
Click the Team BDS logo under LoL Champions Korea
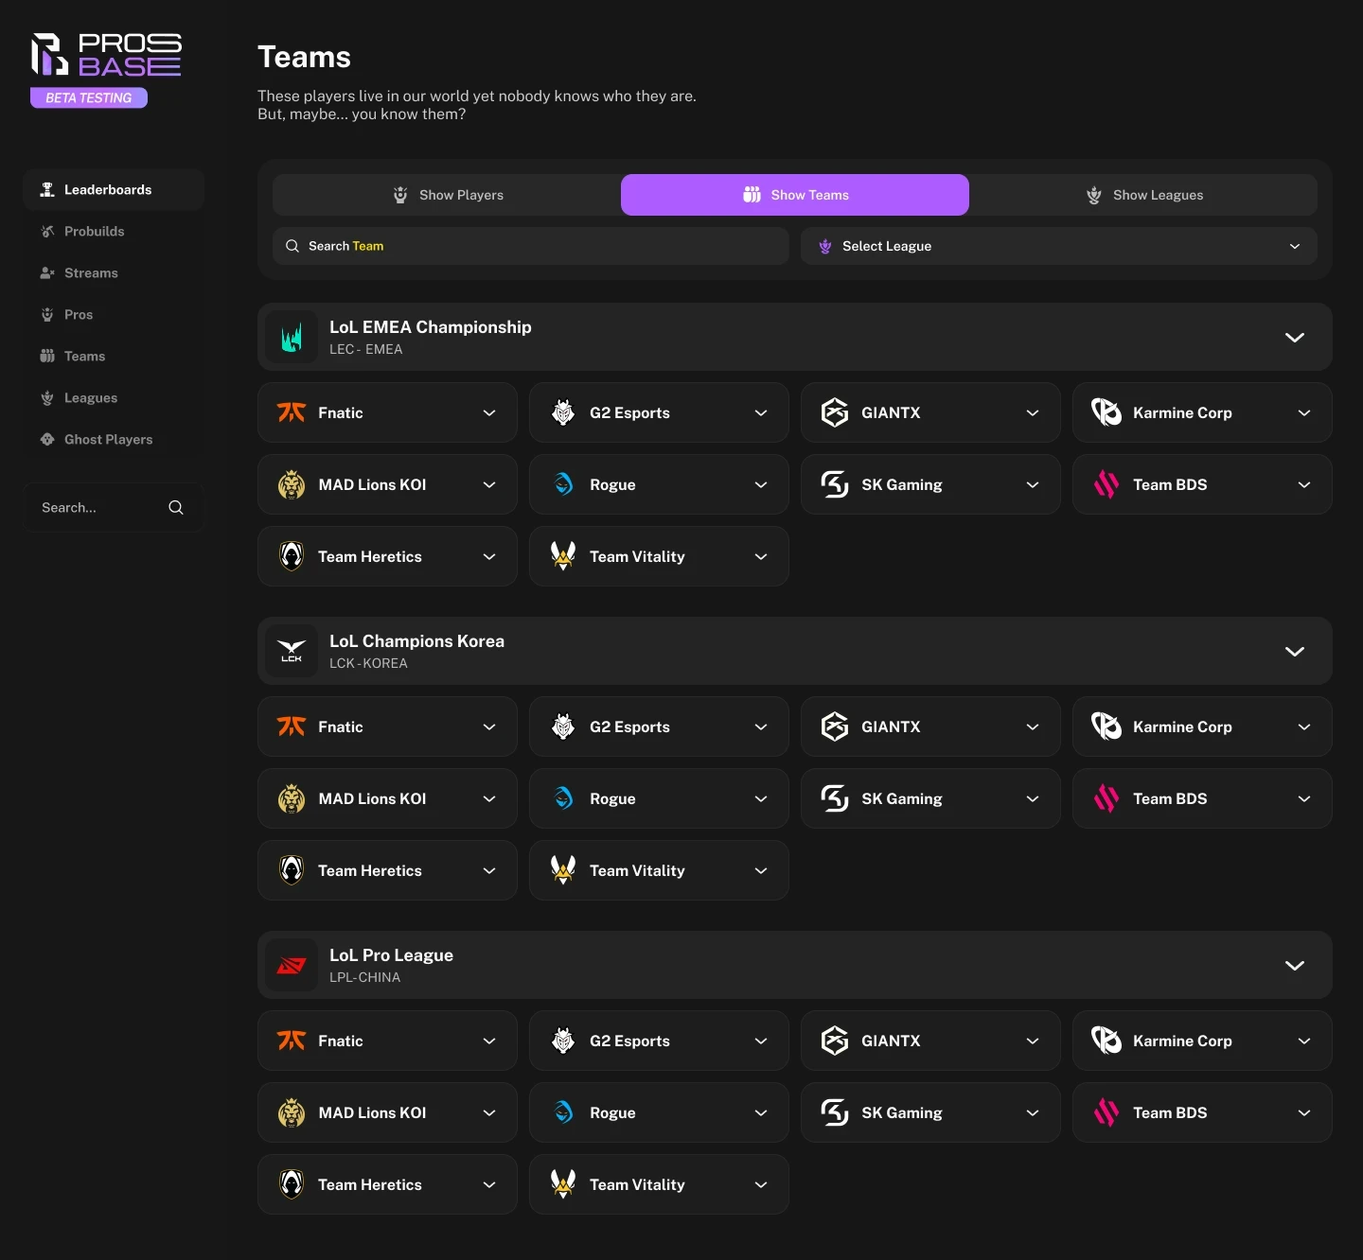(1106, 798)
